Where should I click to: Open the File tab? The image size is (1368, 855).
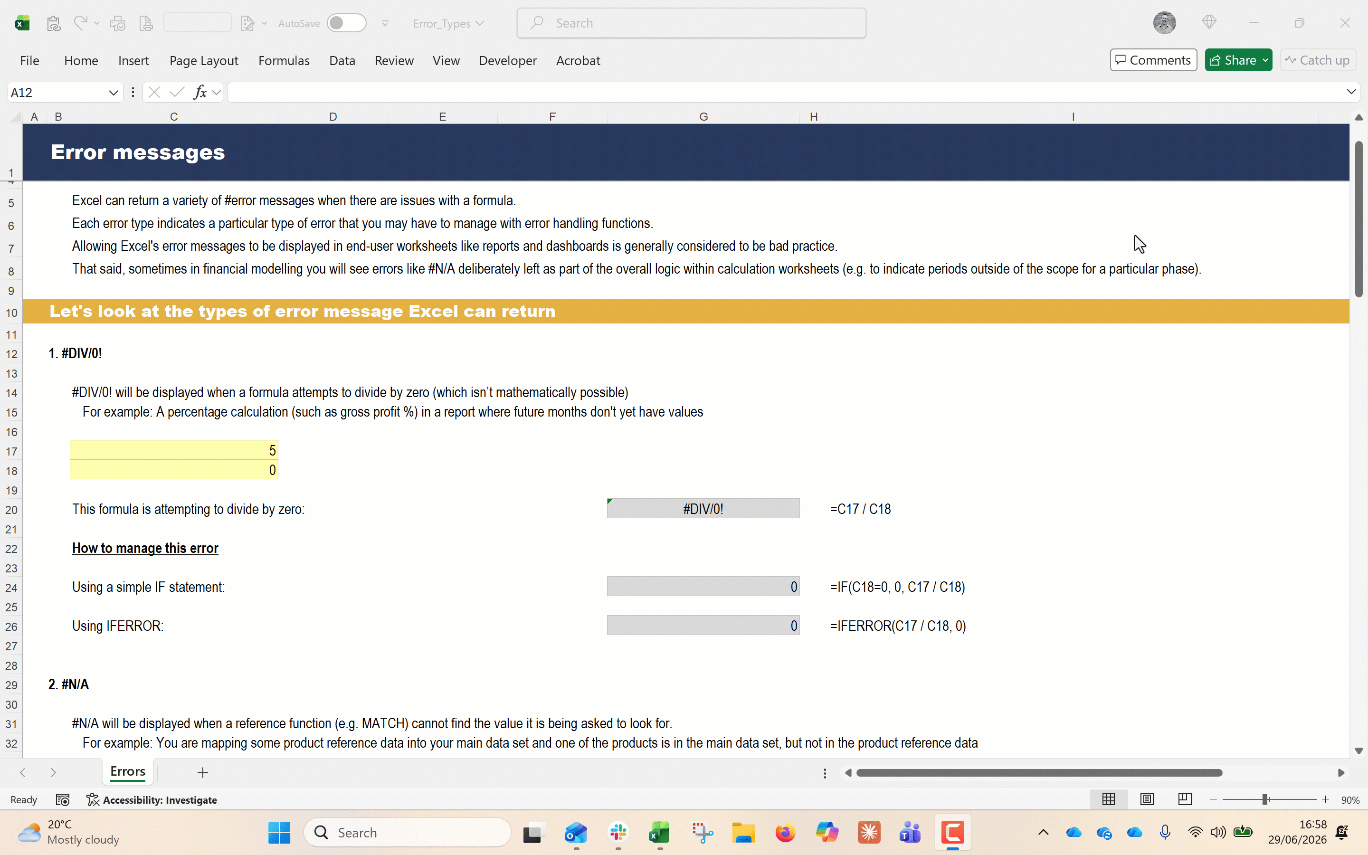(29, 60)
